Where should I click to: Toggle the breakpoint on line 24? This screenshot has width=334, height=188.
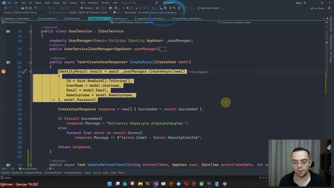4,72
